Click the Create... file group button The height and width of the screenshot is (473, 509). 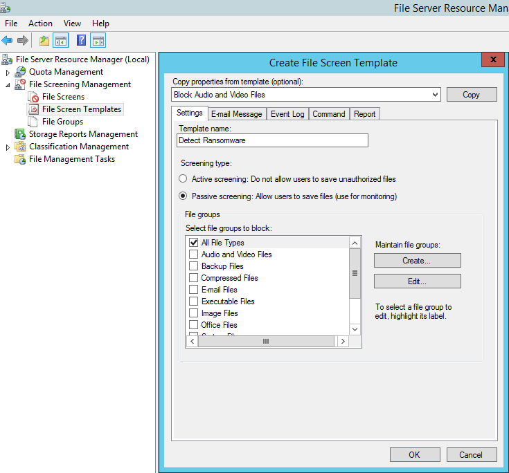tap(417, 261)
